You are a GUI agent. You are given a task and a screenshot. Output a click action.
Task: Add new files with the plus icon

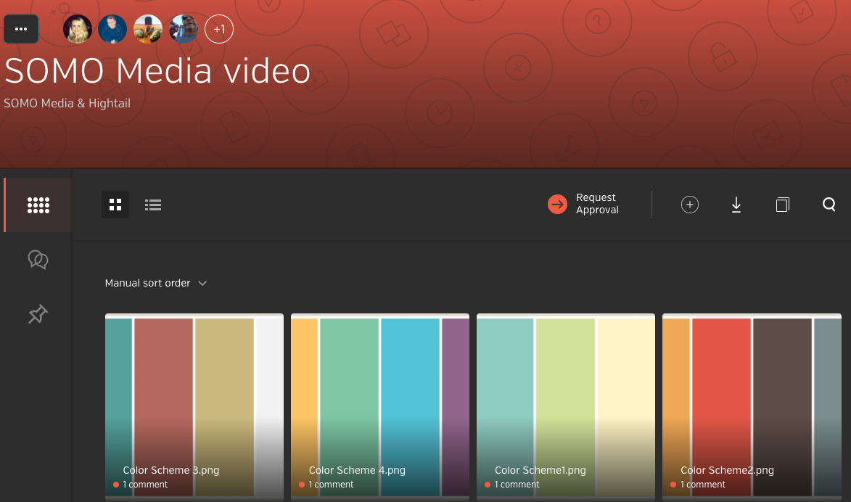tap(690, 205)
